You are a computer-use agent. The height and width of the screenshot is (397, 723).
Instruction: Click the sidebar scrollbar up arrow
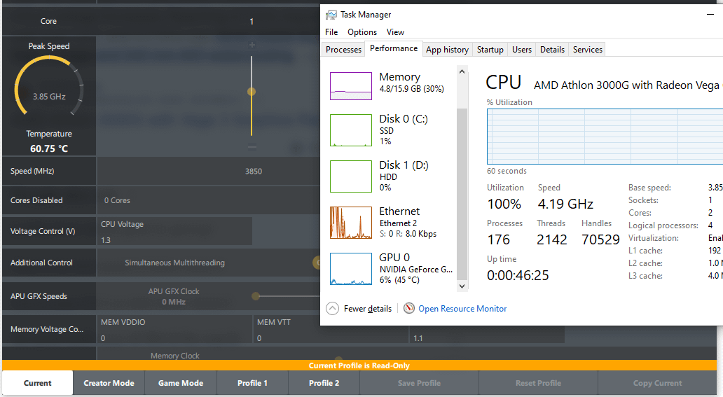pos(462,71)
